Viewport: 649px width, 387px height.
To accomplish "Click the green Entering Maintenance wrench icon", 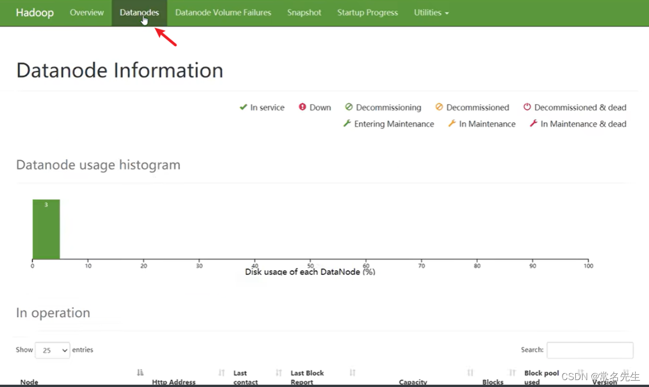I will click(x=347, y=123).
